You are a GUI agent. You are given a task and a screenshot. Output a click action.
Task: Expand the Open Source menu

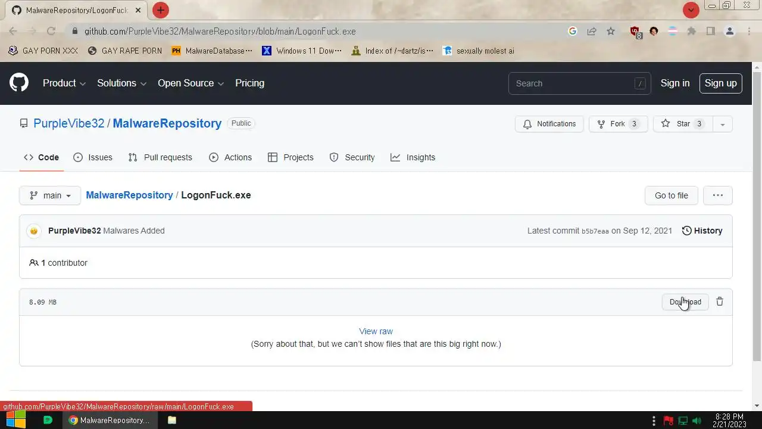190,83
